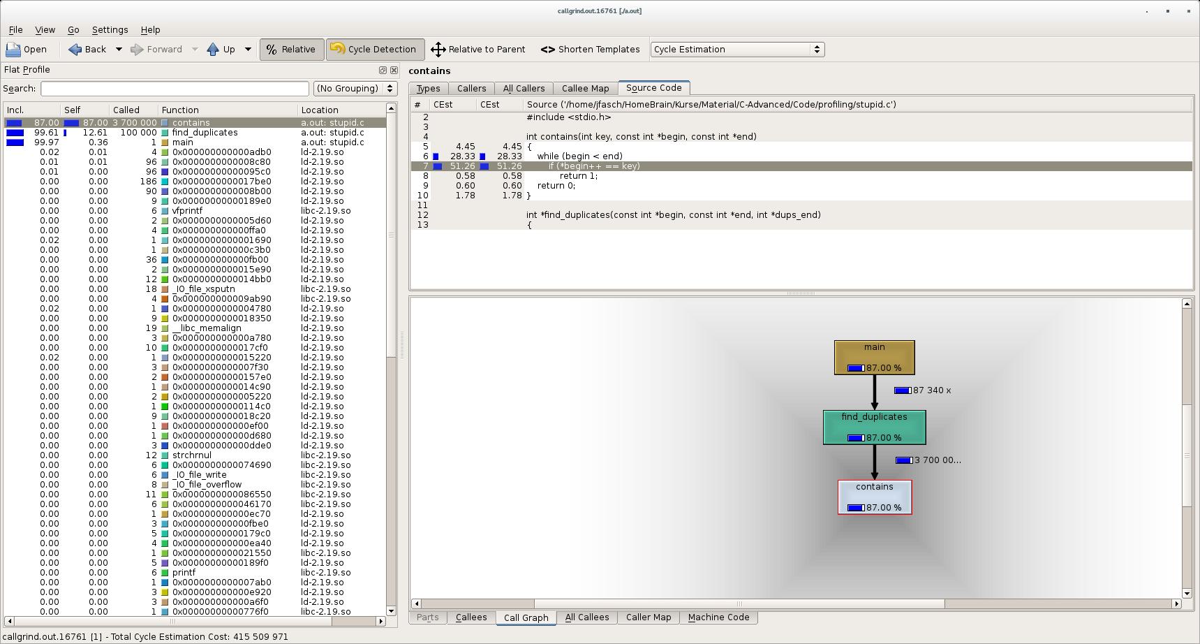Open the Cycle Estimation event dropdown
This screenshot has width=1200, height=644.
pos(737,50)
